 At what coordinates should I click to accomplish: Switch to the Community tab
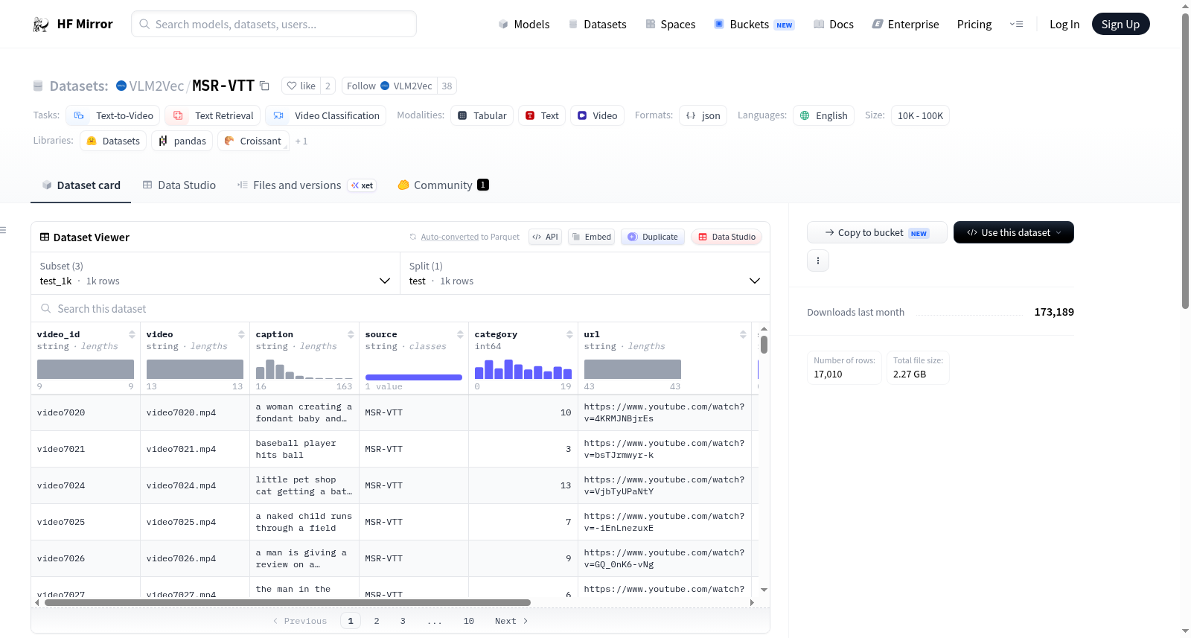pos(443,185)
